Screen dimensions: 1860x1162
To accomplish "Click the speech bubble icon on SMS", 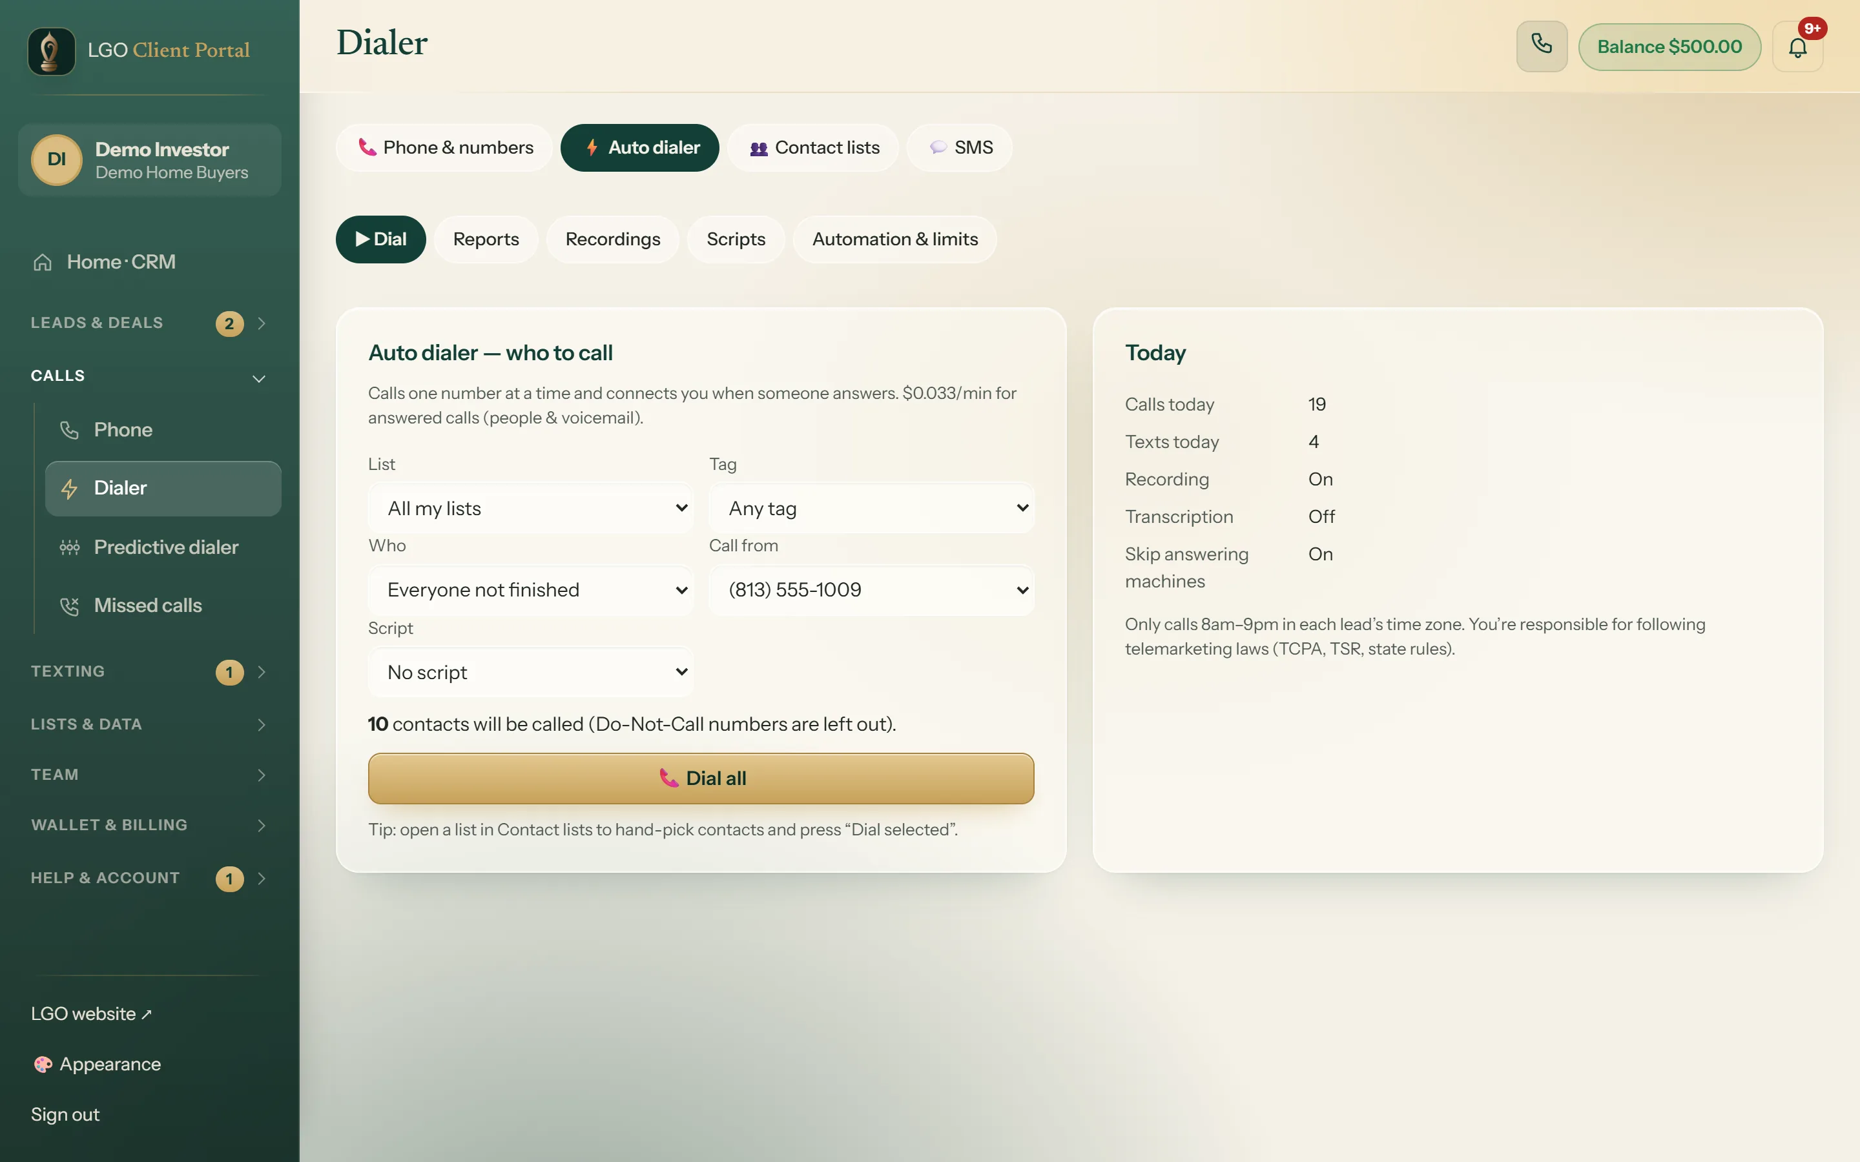I will (x=938, y=148).
